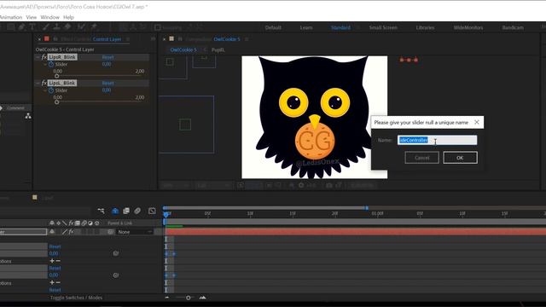Toggle the quality switch on the selected layer row
This screenshot has height=307, width=546.
tap(65, 232)
